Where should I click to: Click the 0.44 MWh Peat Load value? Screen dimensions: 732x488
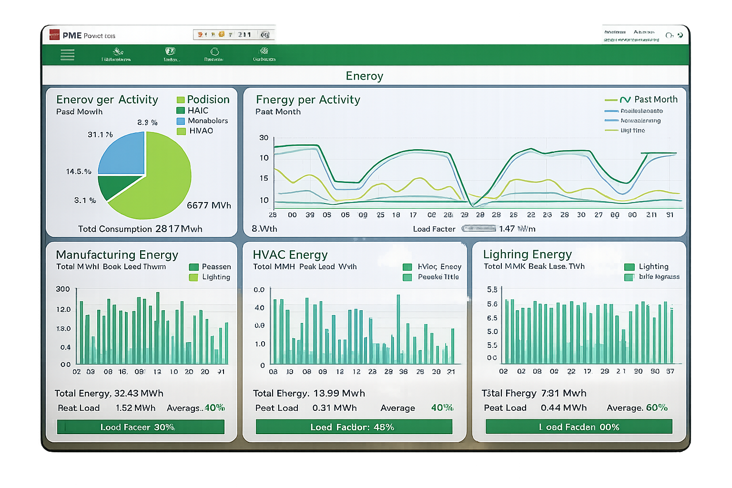564,408
